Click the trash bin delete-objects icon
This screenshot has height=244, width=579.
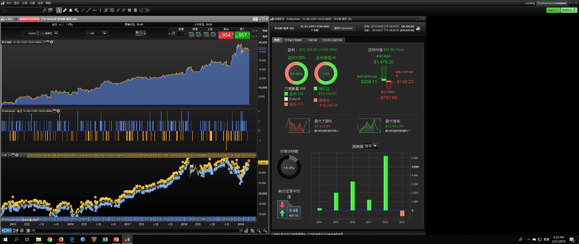(135, 10)
